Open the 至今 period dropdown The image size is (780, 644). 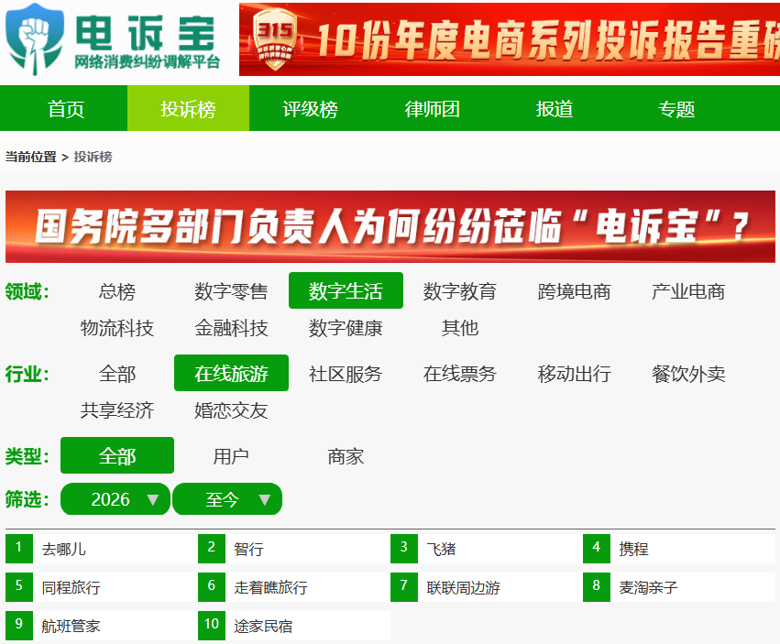[x=227, y=498]
